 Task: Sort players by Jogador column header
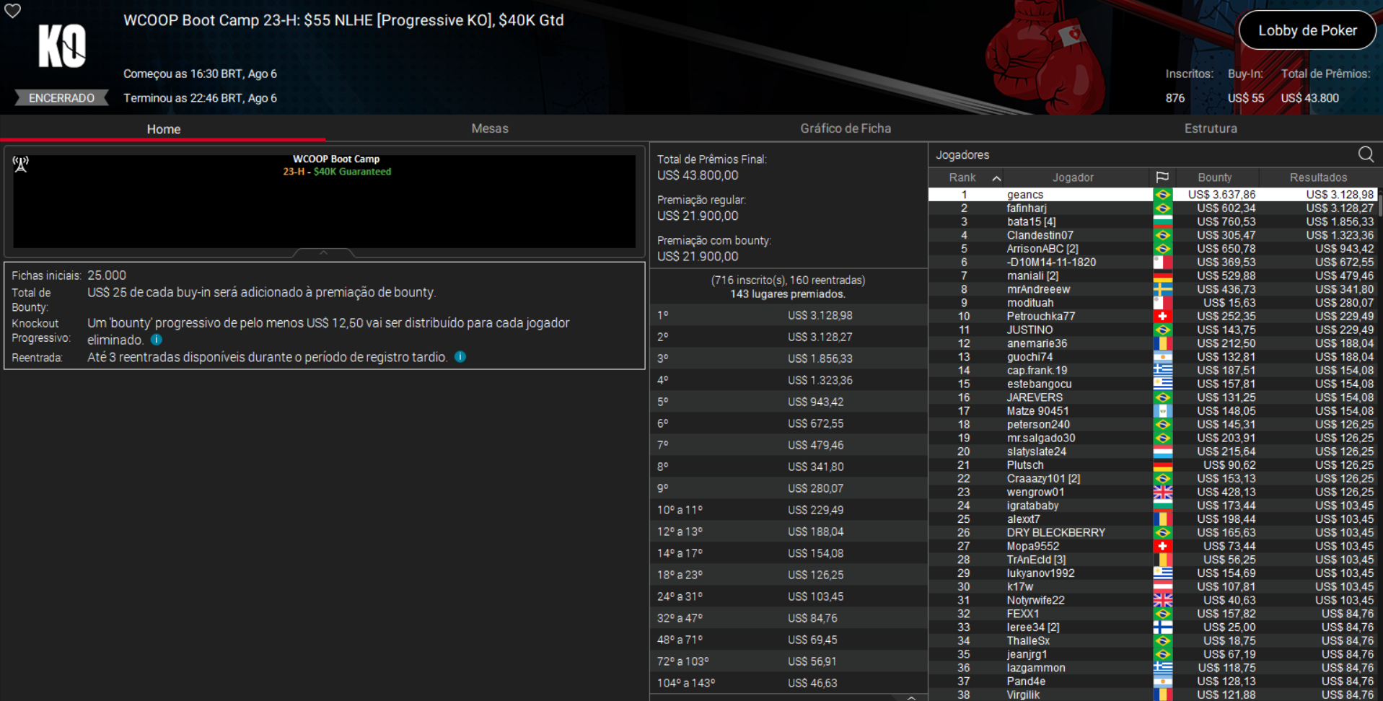pos(1073,177)
